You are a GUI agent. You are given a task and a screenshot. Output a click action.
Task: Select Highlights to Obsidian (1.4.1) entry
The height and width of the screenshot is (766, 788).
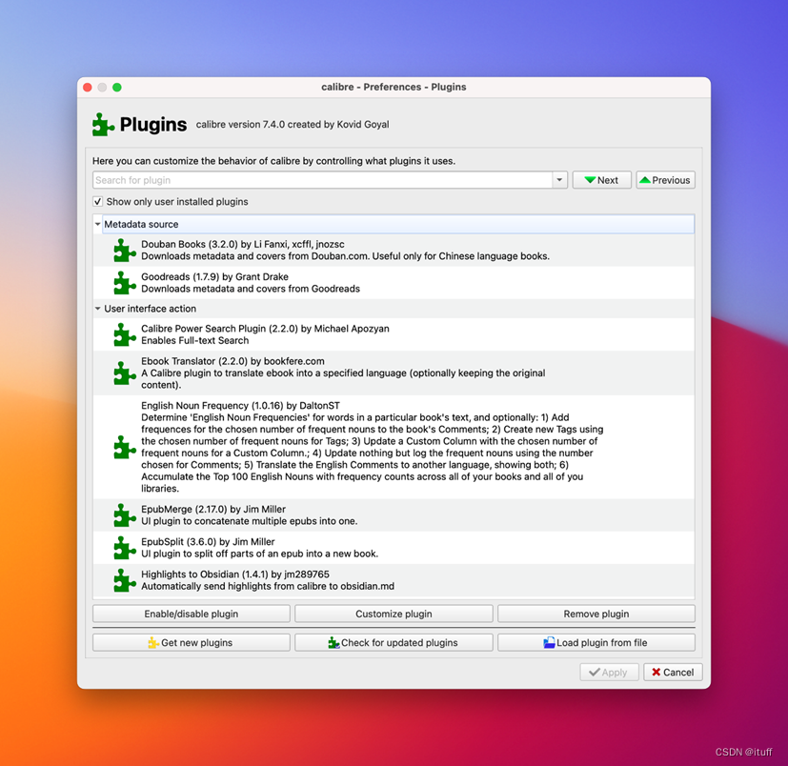[394, 580]
